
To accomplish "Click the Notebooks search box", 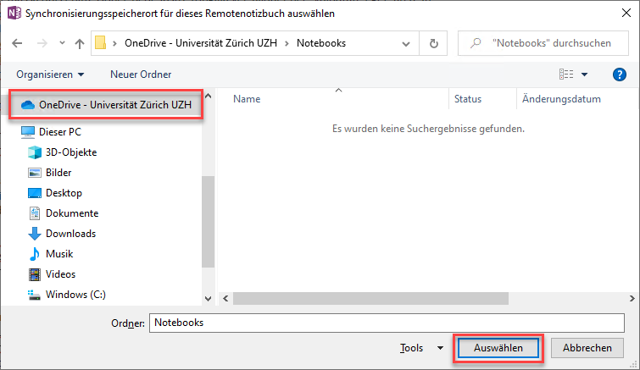I will (x=548, y=43).
